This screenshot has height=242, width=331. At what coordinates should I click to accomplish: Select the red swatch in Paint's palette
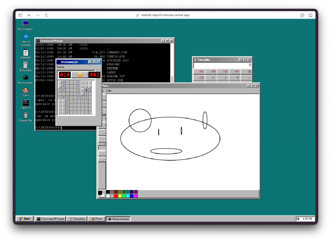(116, 195)
